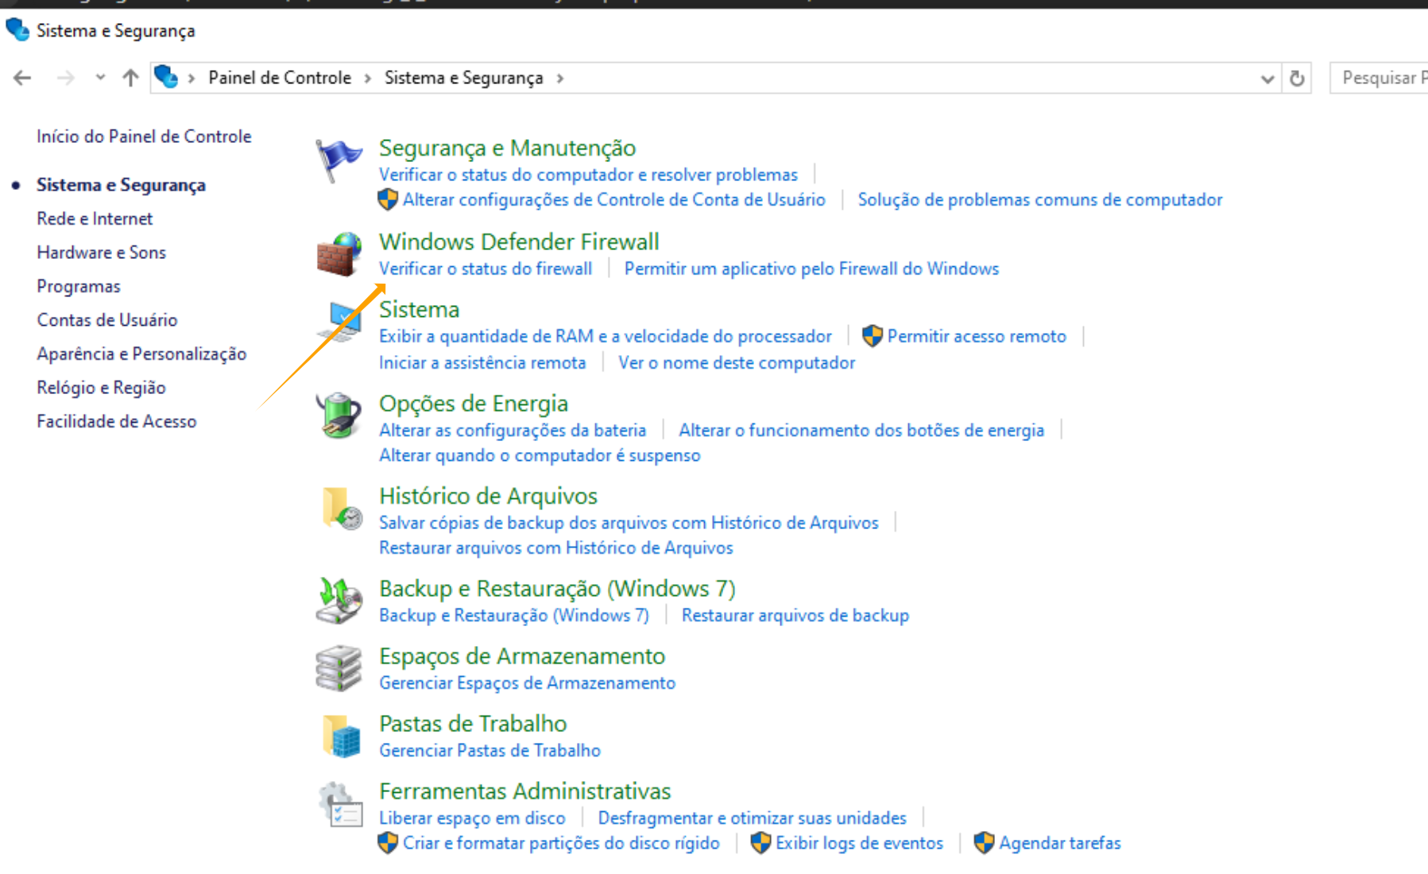The width and height of the screenshot is (1428, 874).
Task: Click the Control Panel icon in address bar
Action: point(166,77)
